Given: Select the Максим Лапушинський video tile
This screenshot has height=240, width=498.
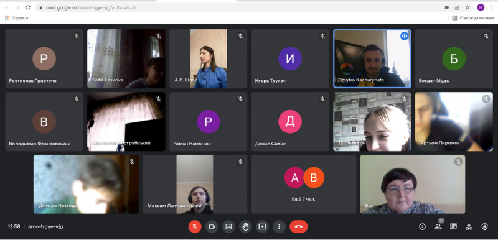Looking at the screenshot, I should (x=195, y=184).
